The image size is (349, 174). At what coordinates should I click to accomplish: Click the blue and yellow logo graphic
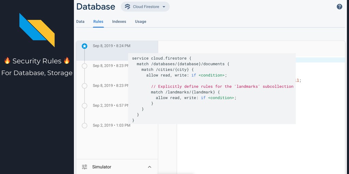37,30
